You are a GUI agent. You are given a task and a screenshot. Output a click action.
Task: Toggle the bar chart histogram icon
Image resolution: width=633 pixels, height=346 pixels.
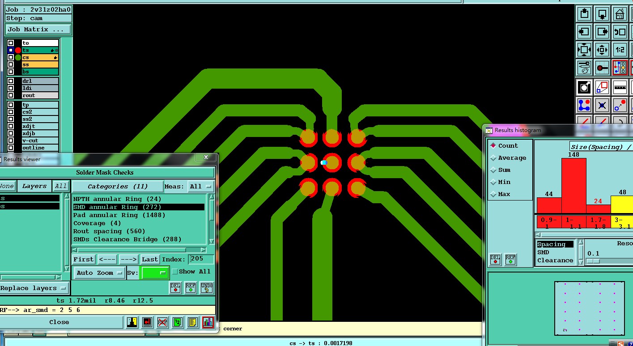click(208, 322)
